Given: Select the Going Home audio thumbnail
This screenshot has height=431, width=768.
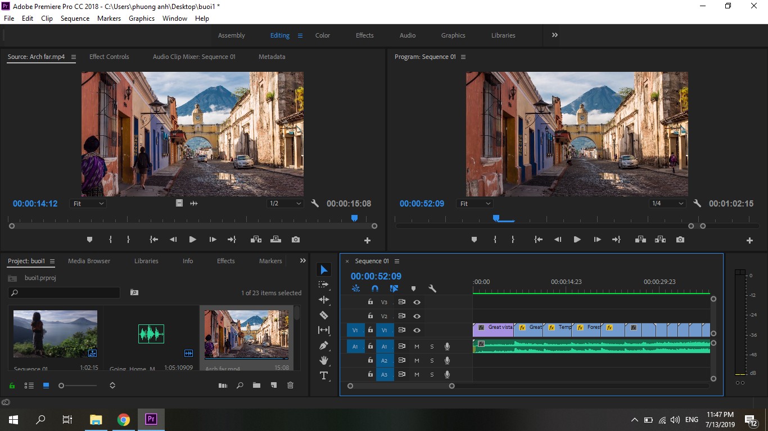Looking at the screenshot, I should pos(151,334).
